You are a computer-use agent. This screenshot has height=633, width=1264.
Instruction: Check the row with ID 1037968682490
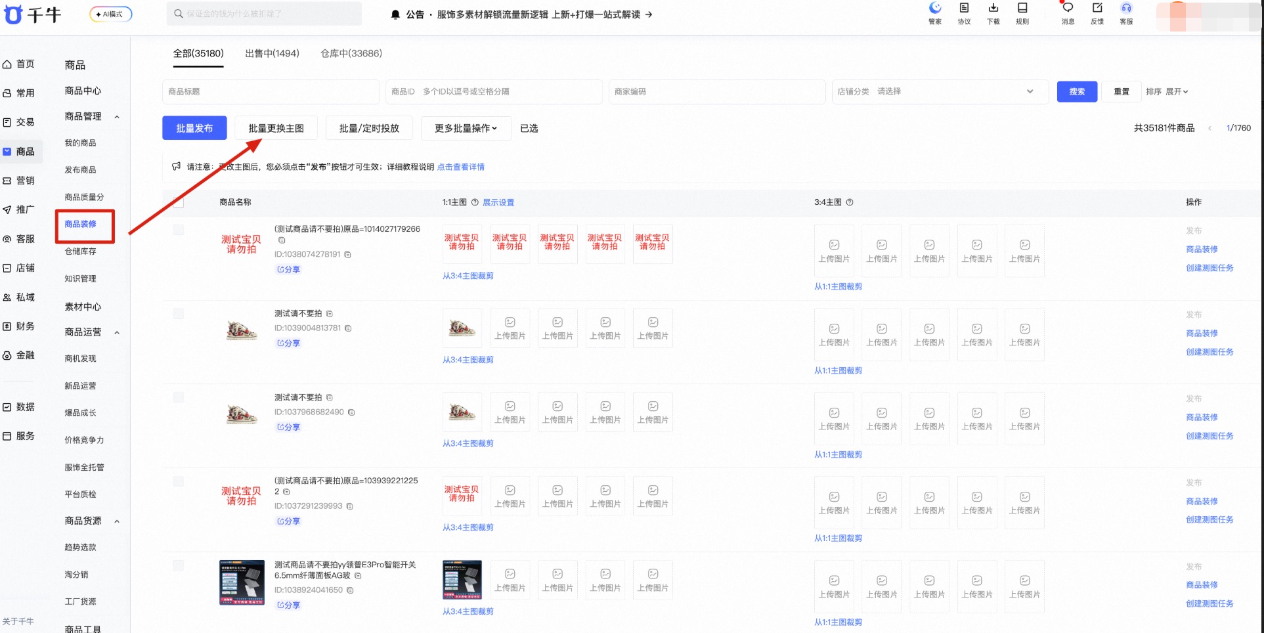178,398
